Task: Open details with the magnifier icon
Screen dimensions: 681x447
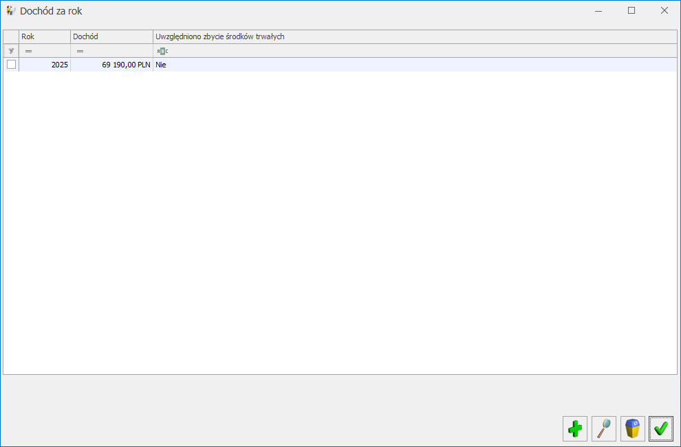Action: pyautogui.click(x=604, y=428)
